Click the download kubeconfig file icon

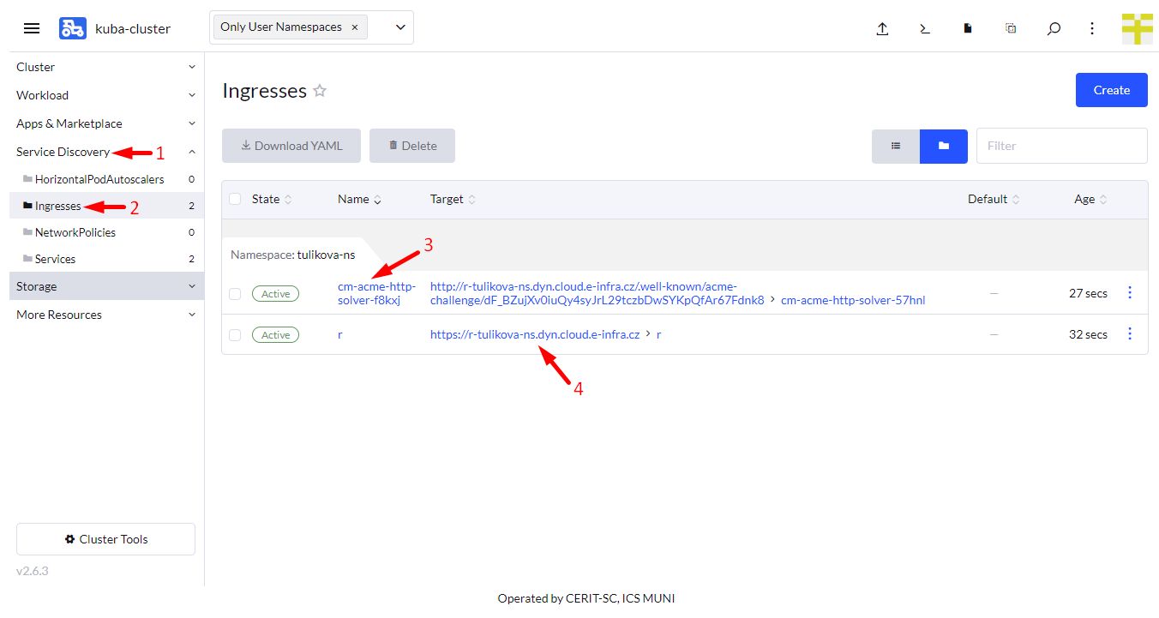click(x=968, y=28)
